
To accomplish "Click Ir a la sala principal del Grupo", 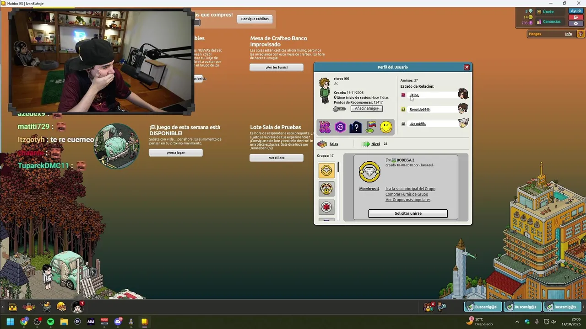I will coord(410,189).
